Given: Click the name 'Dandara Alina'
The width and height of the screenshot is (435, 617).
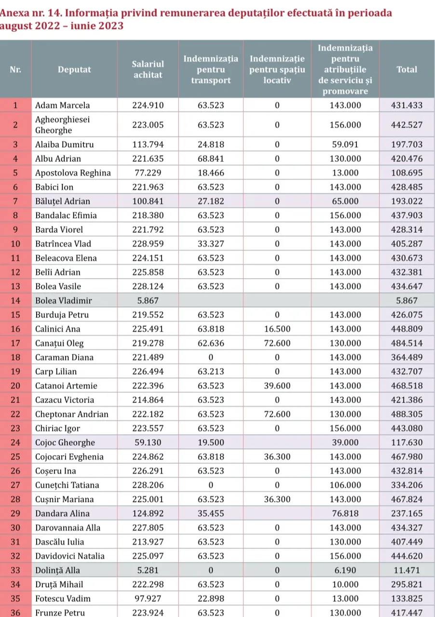Looking at the screenshot, I should (x=62, y=513).
